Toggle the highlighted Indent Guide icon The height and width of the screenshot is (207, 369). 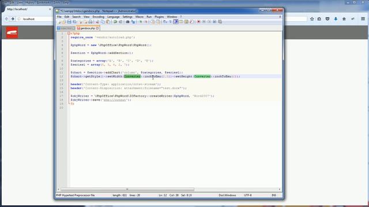click(x=176, y=22)
